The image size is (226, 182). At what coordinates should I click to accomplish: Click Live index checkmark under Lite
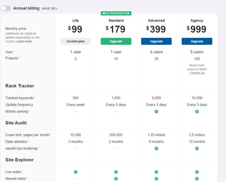click(76, 172)
